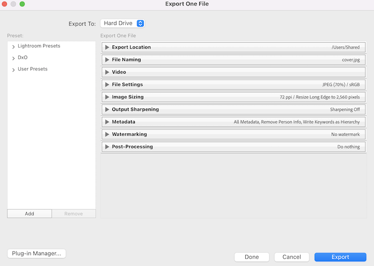This screenshot has height=266, width=374.
Task: Expand the File Settings section triangle
Action: click(107, 84)
